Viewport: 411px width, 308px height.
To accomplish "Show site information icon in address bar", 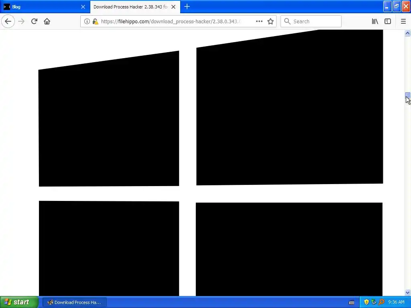I will click(x=87, y=21).
